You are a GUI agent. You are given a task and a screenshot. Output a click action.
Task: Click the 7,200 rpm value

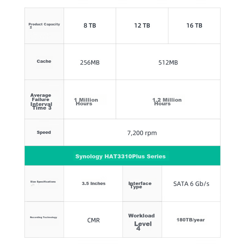142,133
